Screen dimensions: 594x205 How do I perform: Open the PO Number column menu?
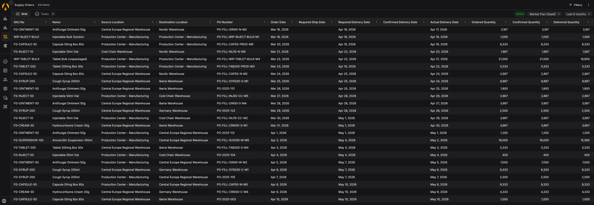(x=264, y=22)
